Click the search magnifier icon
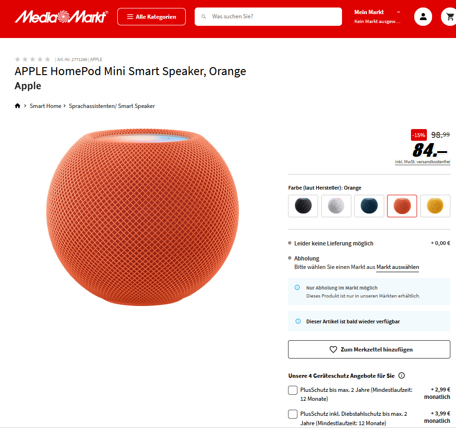This screenshot has width=456, height=428. click(x=204, y=16)
